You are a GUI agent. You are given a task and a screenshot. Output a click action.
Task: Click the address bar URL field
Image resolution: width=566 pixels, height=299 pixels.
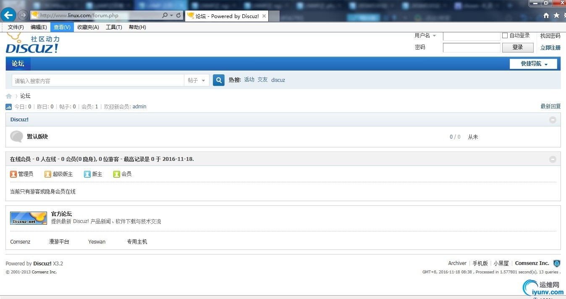pyautogui.click(x=96, y=16)
